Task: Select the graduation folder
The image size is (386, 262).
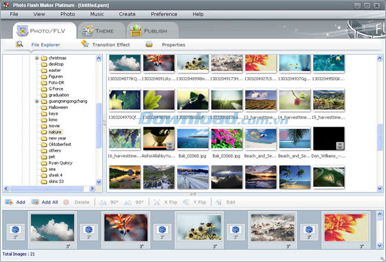Action: (x=55, y=95)
